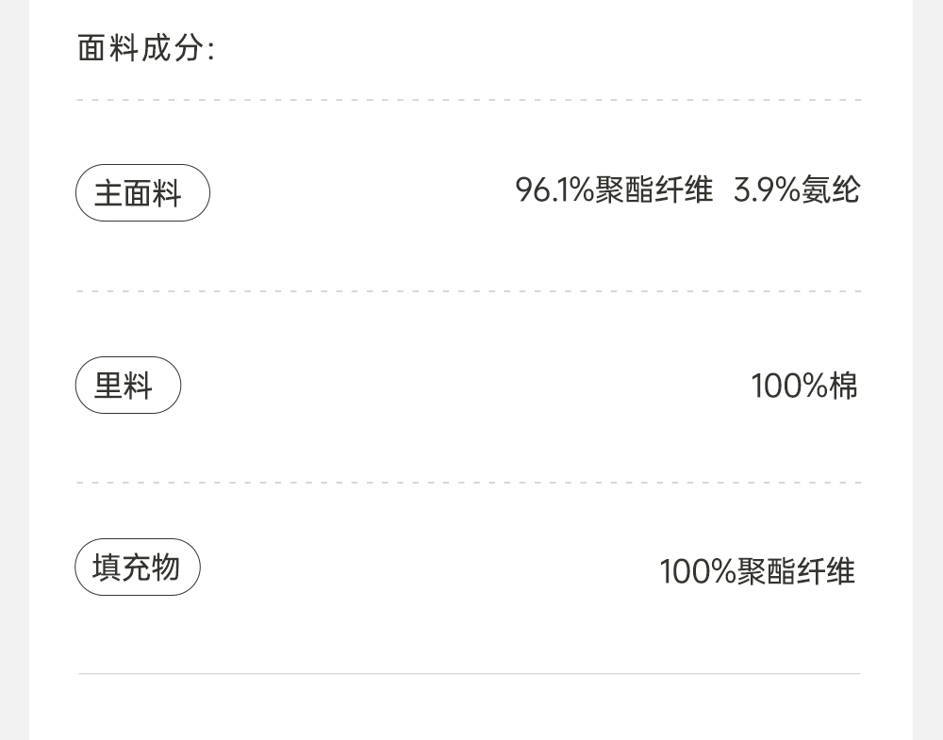Click the 氨纶 word in 主面料 row

[831, 190]
